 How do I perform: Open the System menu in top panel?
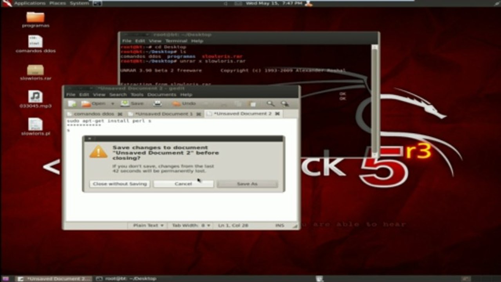(79, 3)
